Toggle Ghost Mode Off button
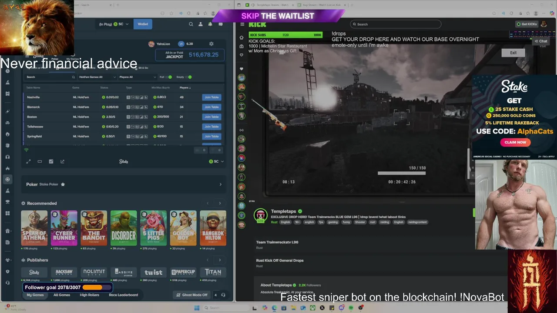The height and width of the screenshot is (313, 557). 192,295
